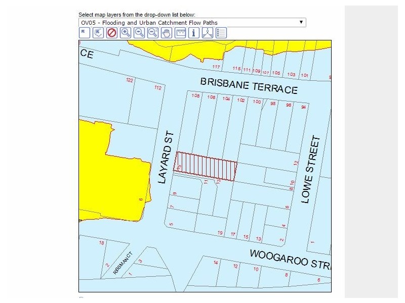Image resolution: width=405 pixels, height=303 pixels.
Task: Click the connected-nodes path tool icon
Action: click(x=208, y=33)
